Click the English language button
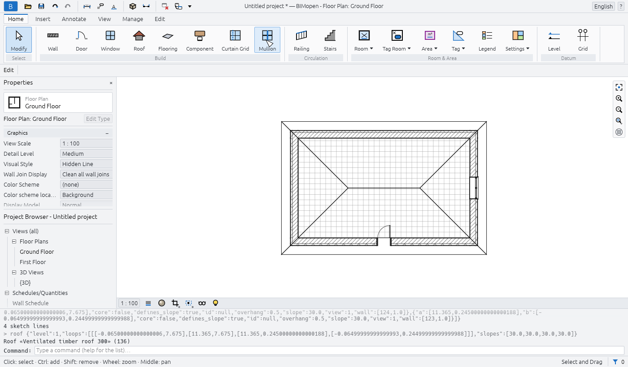This screenshot has width=628, height=367. (603, 6)
